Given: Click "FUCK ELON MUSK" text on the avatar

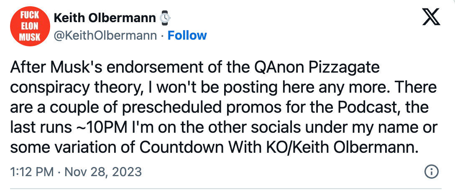Looking at the screenshot, I should pyautogui.click(x=30, y=26).
